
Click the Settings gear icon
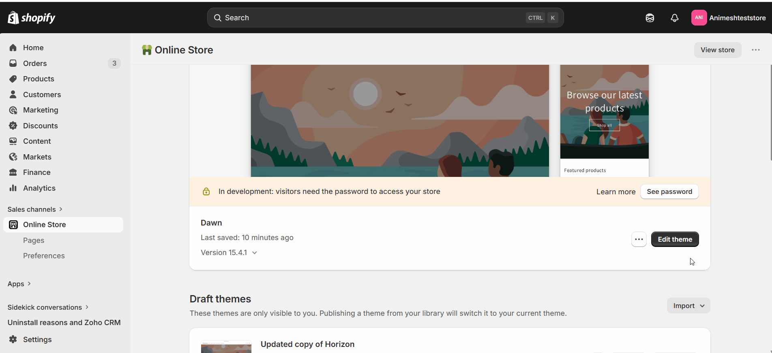click(13, 339)
